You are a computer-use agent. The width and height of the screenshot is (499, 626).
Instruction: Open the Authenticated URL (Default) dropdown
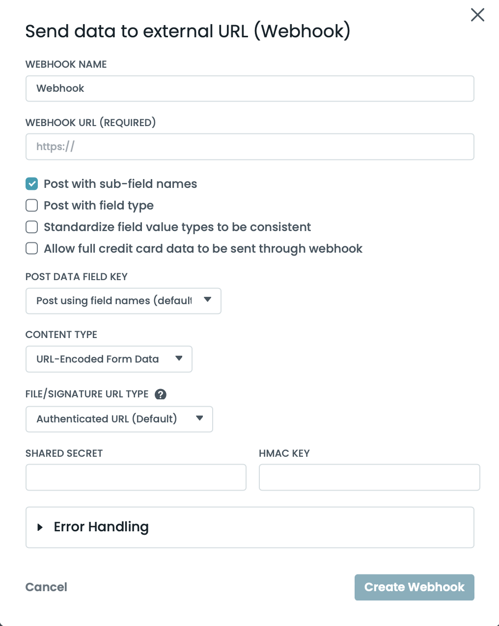pyautogui.click(x=119, y=419)
